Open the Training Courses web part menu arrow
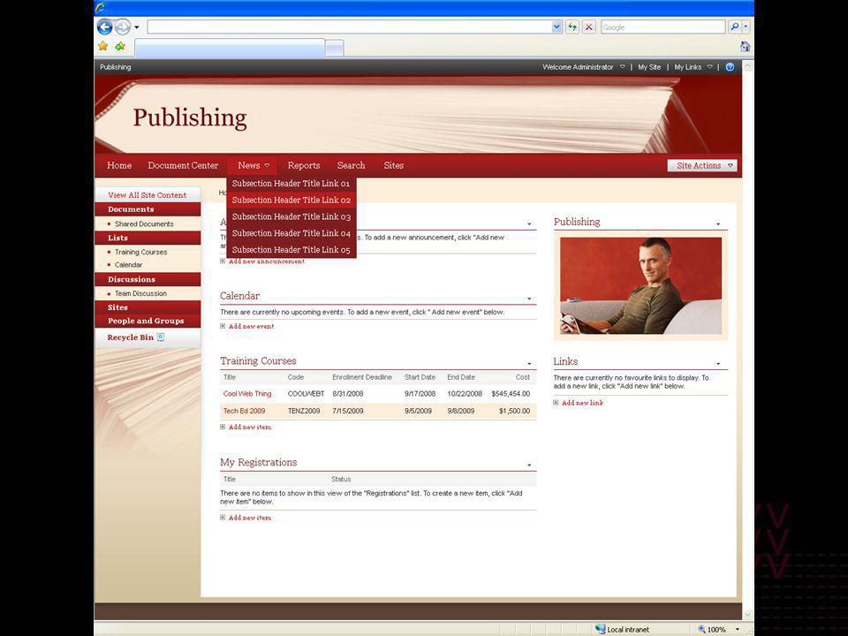848x636 pixels. pyautogui.click(x=529, y=363)
